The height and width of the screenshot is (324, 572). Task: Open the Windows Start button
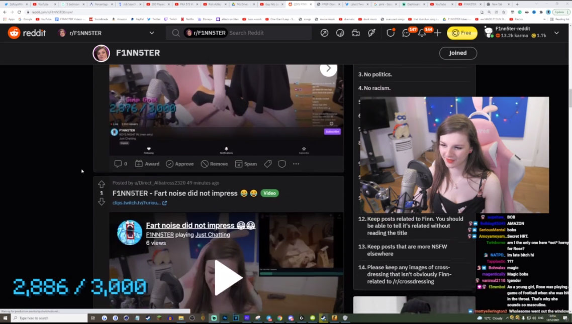5,318
